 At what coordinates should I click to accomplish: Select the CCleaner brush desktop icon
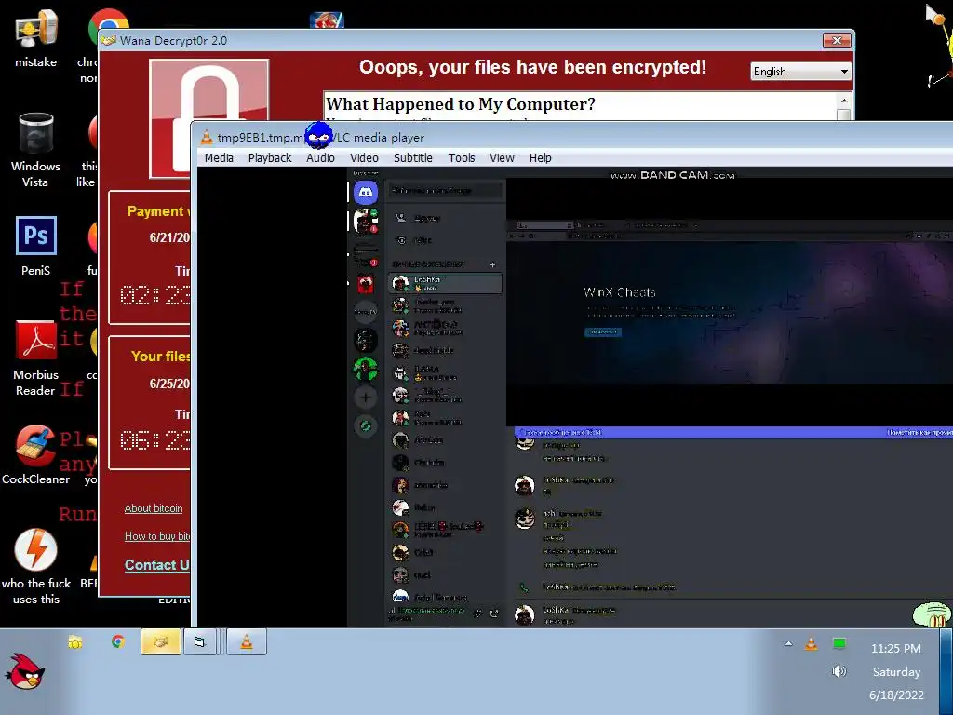(35, 454)
